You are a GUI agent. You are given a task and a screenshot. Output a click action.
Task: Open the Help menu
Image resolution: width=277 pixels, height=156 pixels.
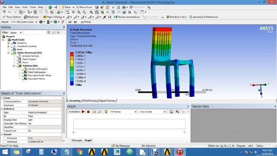point(41,7)
